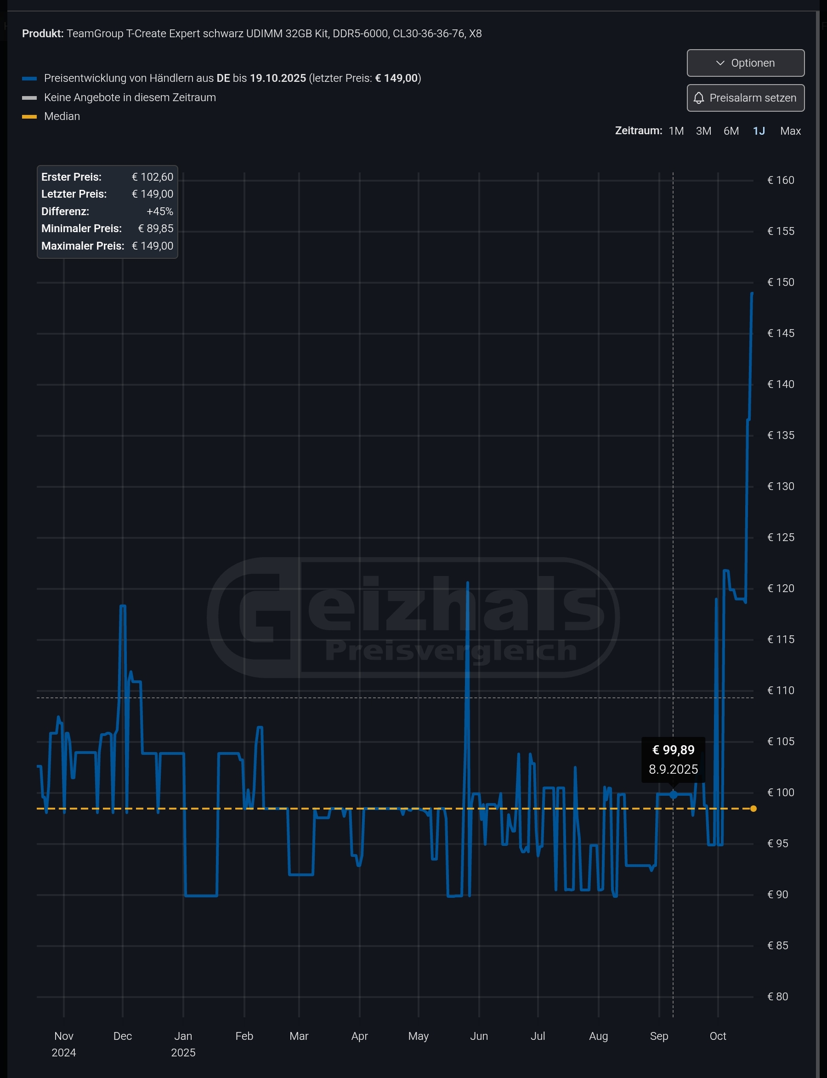The image size is (827, 1078).
Task: Click the € 120 axis label
Action: tap(781, 588)
